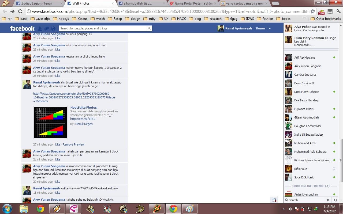Open the notifications globe icon
This screenshot has height=214, width=343.
[x=53, y=28]
